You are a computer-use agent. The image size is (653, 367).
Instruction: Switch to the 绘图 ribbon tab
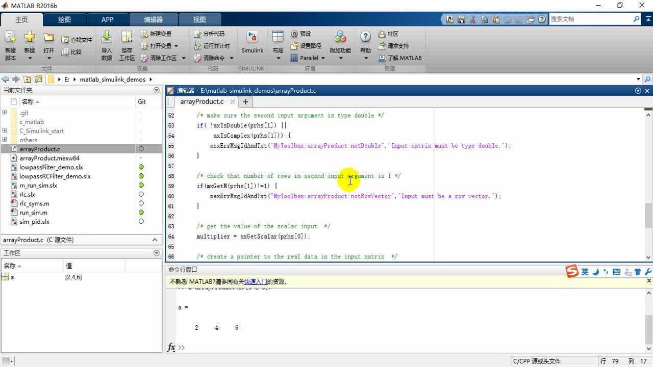coord(64,19)
